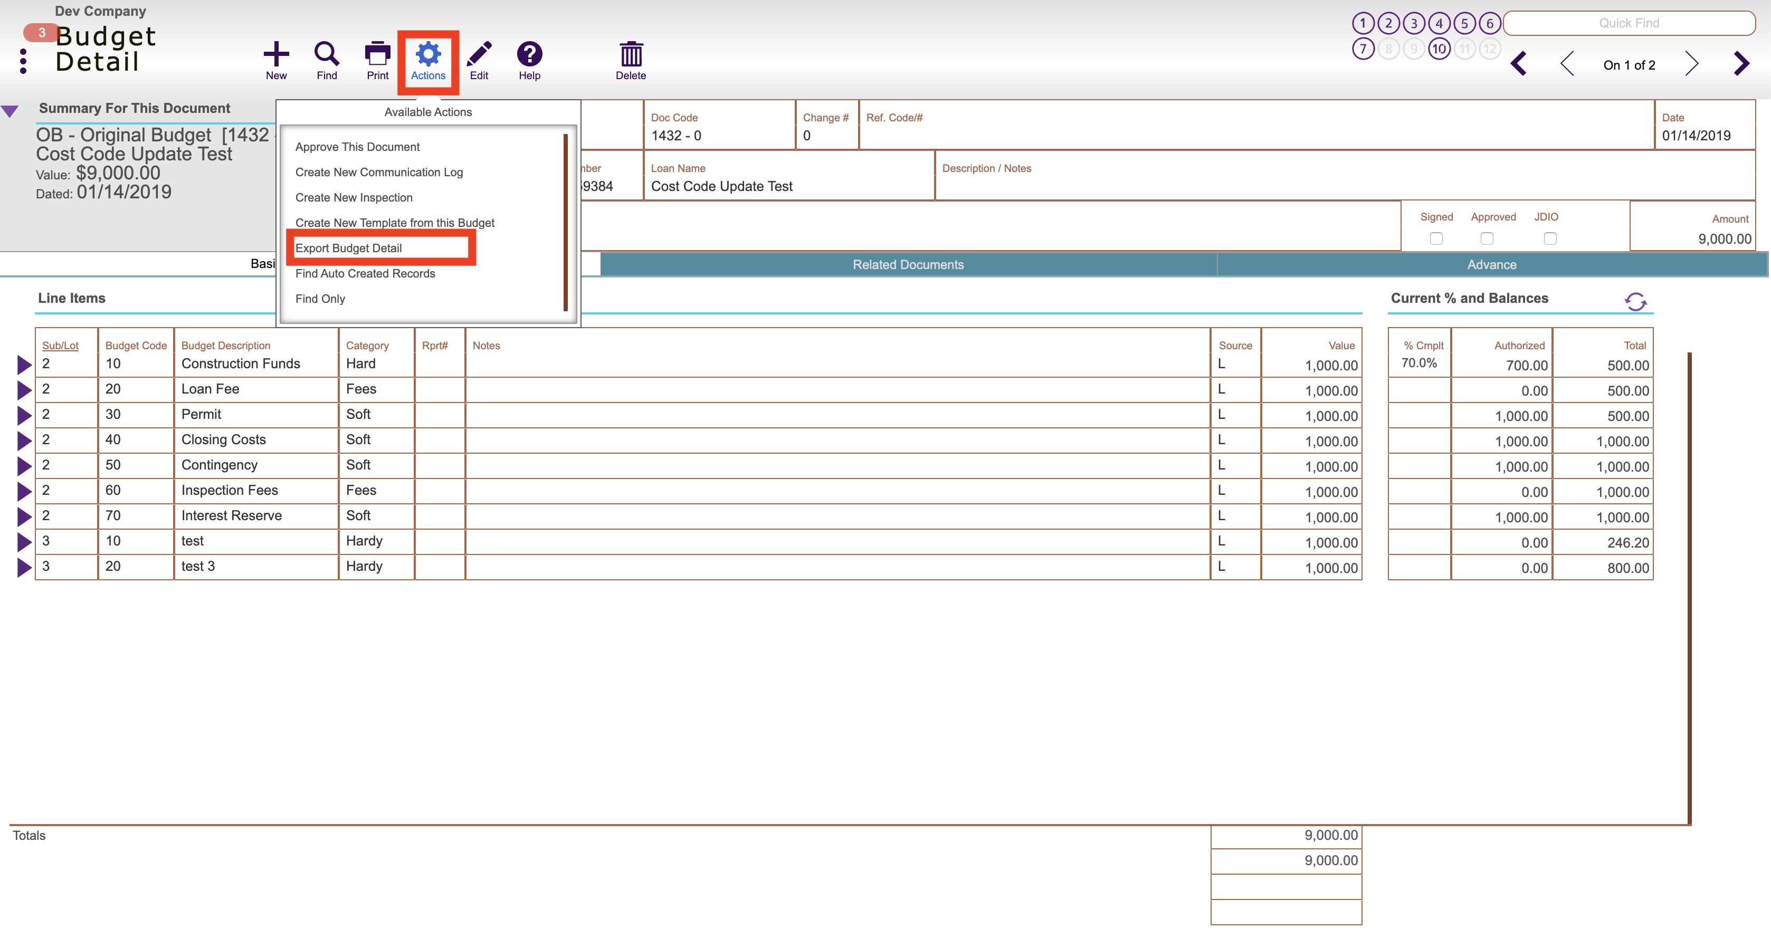Click inside the Quick Find field

click(x=1630, y=23)
